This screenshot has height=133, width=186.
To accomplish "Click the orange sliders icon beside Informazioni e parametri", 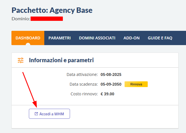I will click(21, 60).
